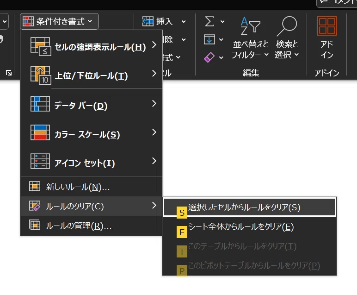The width and height of the screenshot is (357, 295).
Task: Open セルの強調表示ルール(H) submenu
Action: point(91,46)
